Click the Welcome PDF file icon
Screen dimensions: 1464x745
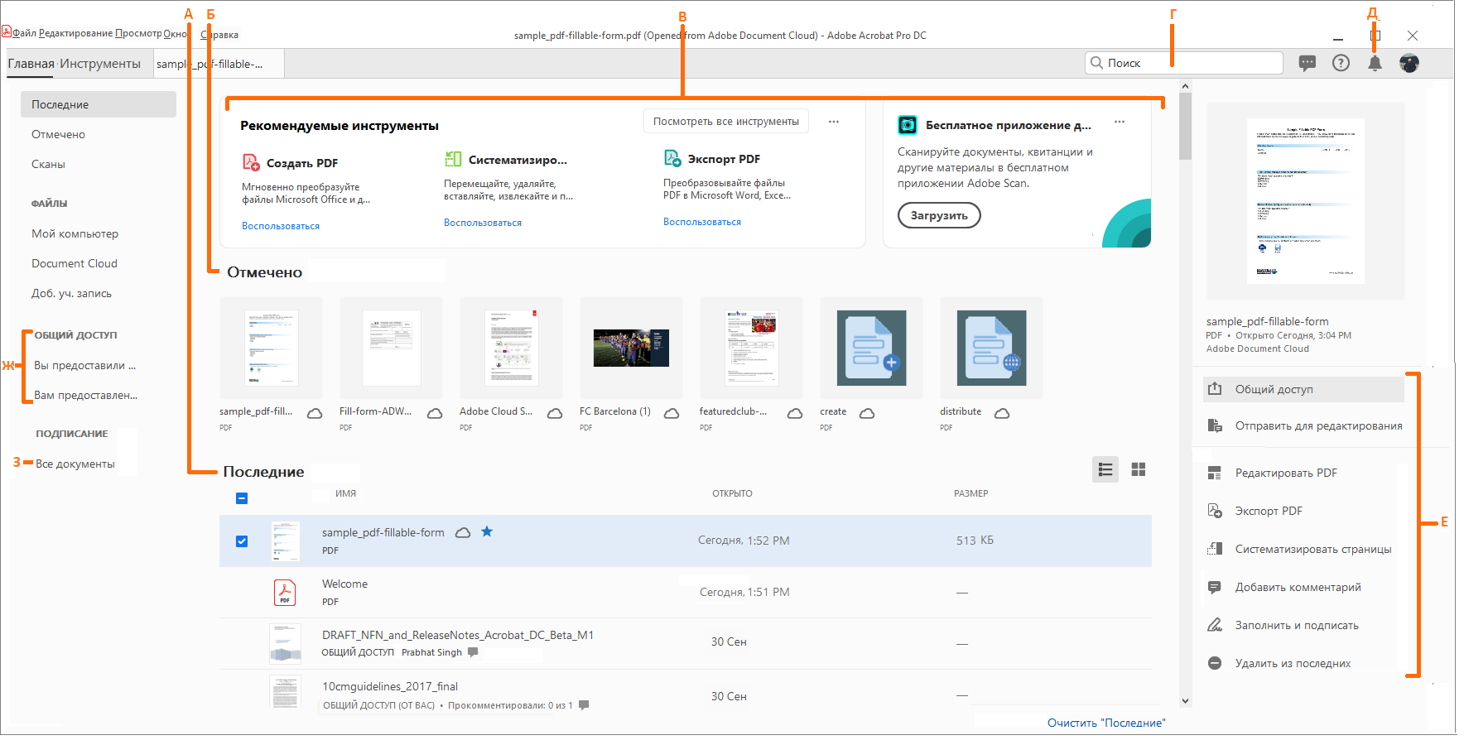pos(285,593)
